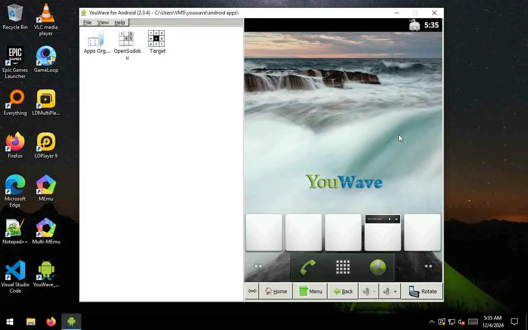Open the network tray icon

[452, 322]
